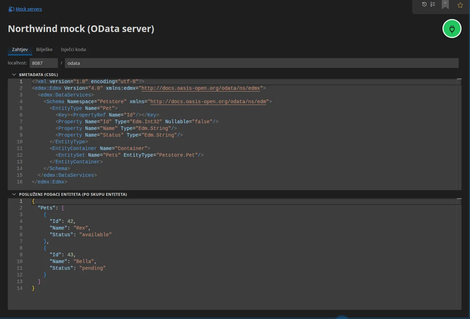Click the </EntityContainer> closing tag

pos(76,162)
